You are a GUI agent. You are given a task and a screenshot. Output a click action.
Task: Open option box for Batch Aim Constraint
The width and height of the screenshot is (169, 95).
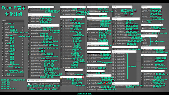pos(59,71)
